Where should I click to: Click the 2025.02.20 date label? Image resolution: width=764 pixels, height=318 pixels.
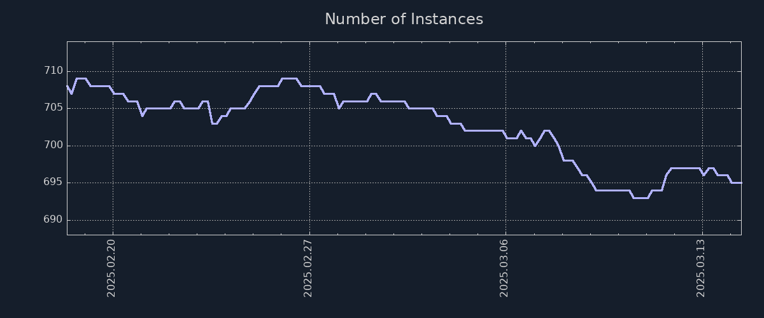click(113, 268)
